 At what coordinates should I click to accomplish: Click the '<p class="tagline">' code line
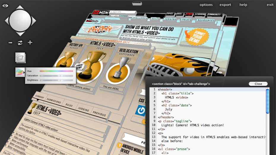(x=175, y=121)
